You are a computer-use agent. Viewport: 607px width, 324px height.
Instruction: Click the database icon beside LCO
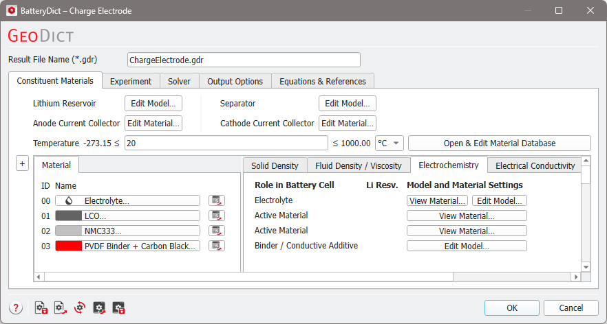(x=216, y=216)
